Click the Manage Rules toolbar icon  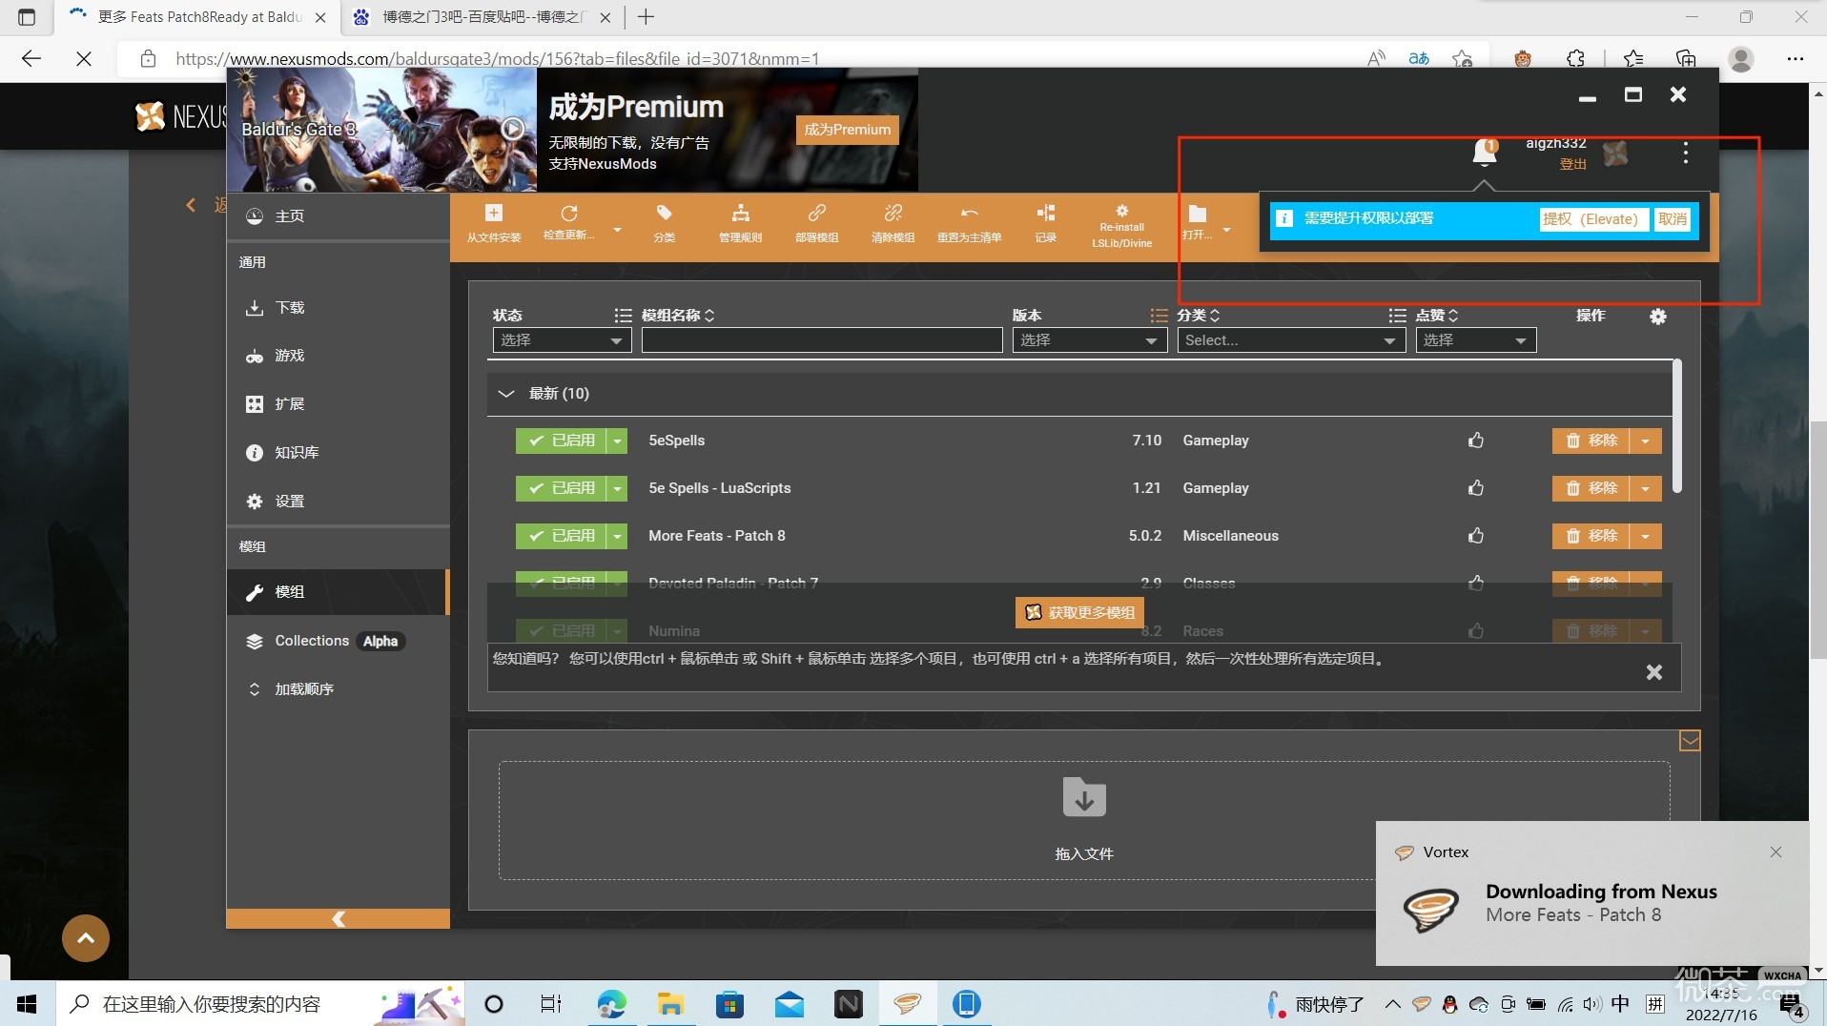click(740, 214)
